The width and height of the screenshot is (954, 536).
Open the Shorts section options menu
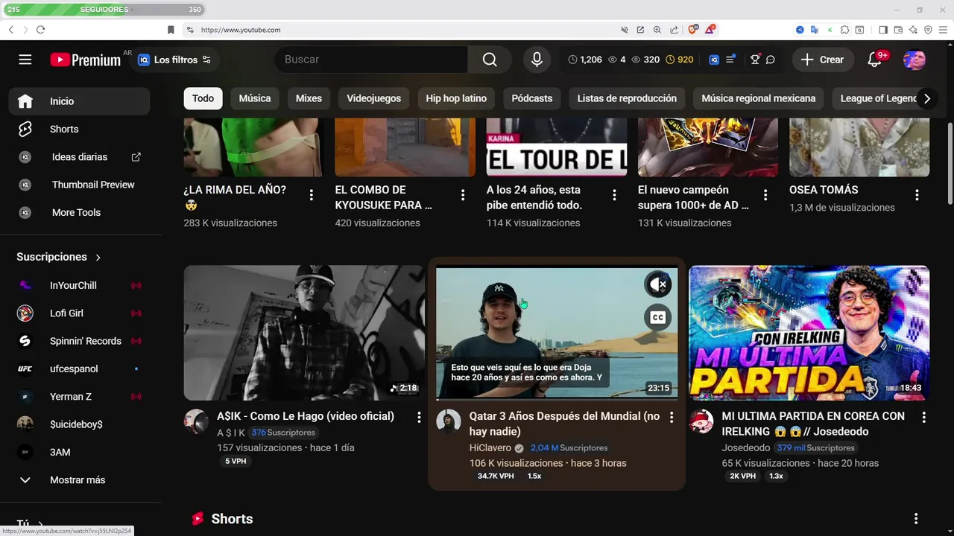click(x=916, y=519)
